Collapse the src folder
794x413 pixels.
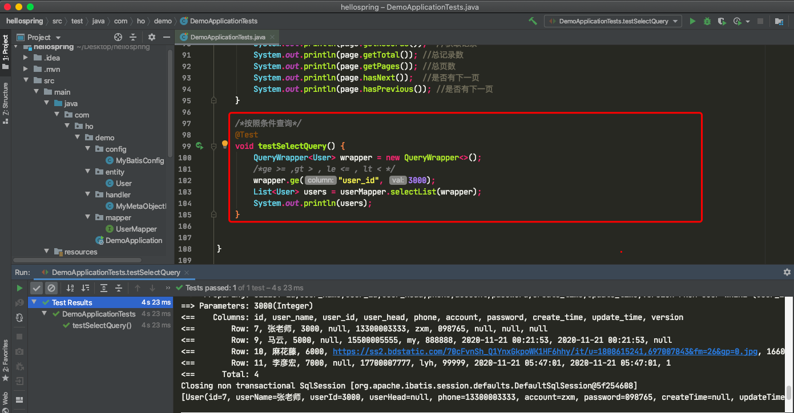[x=25, y=80]
